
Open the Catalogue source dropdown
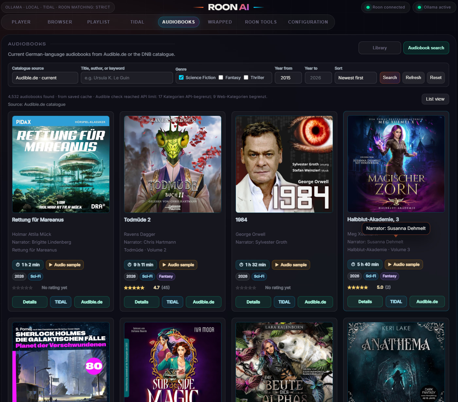pos(45,78)
